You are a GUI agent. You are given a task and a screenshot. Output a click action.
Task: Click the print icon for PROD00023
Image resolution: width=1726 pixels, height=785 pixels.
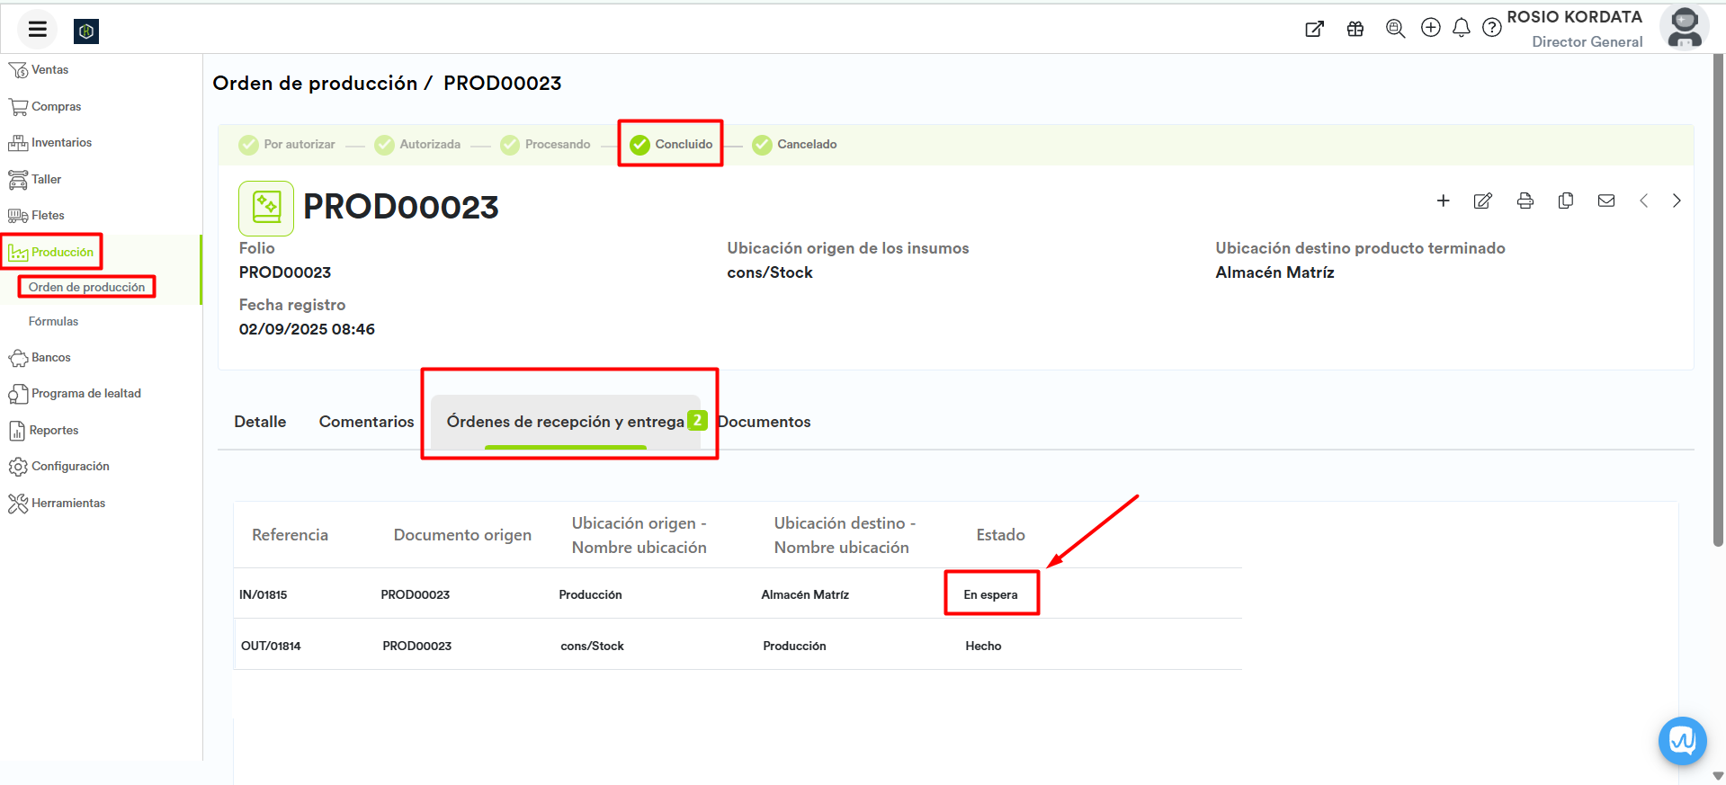(1525, 201)
